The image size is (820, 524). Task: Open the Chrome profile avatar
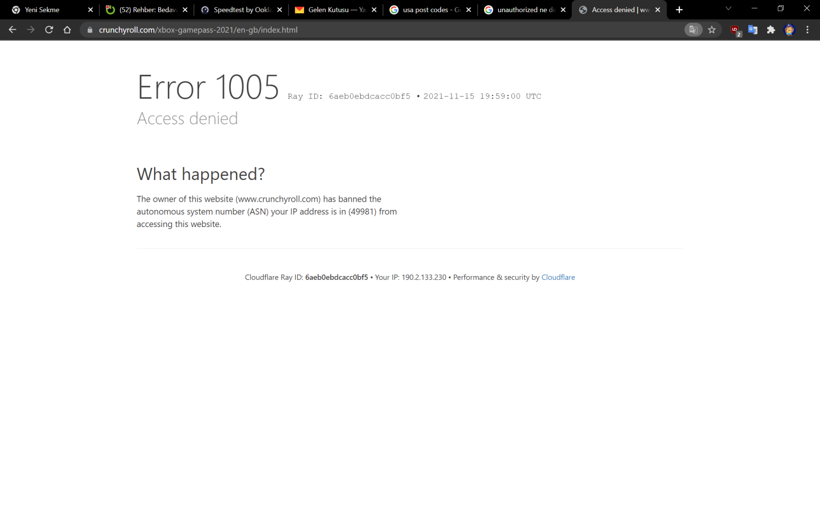[789, 30]
